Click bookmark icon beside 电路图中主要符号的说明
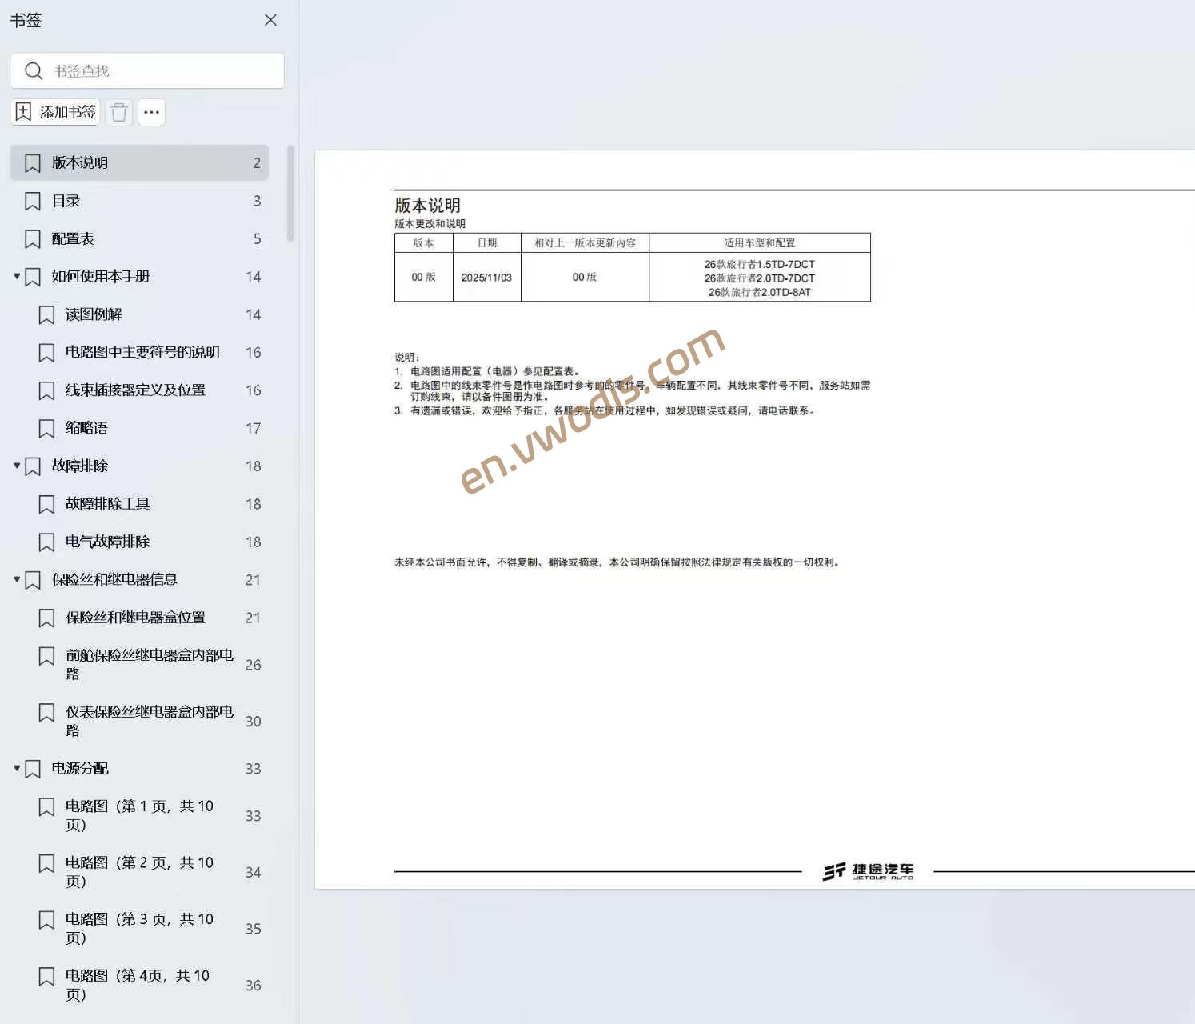This screenshot has height=1024, width=1195. (x=46, y=353)
